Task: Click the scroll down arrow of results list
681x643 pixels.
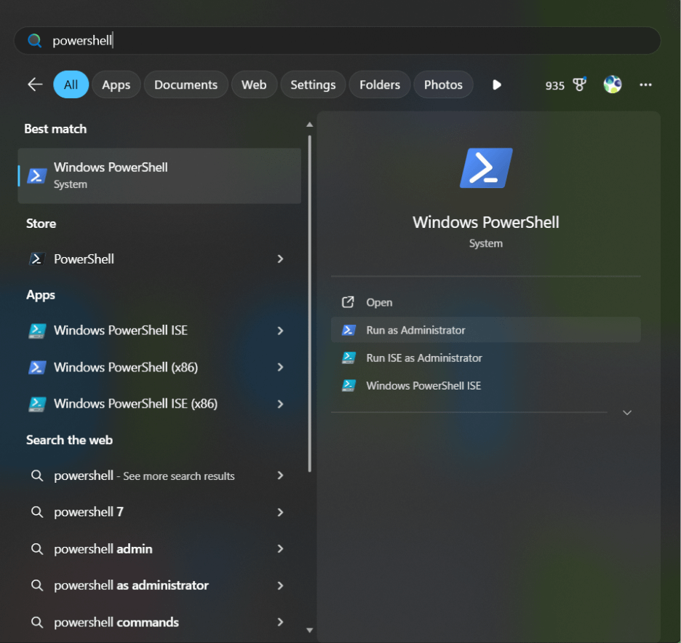Action: (310, 631)
